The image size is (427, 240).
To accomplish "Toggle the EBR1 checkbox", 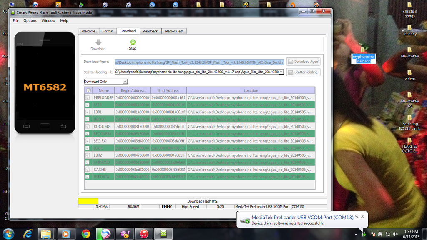I will (x=88, y=112).
